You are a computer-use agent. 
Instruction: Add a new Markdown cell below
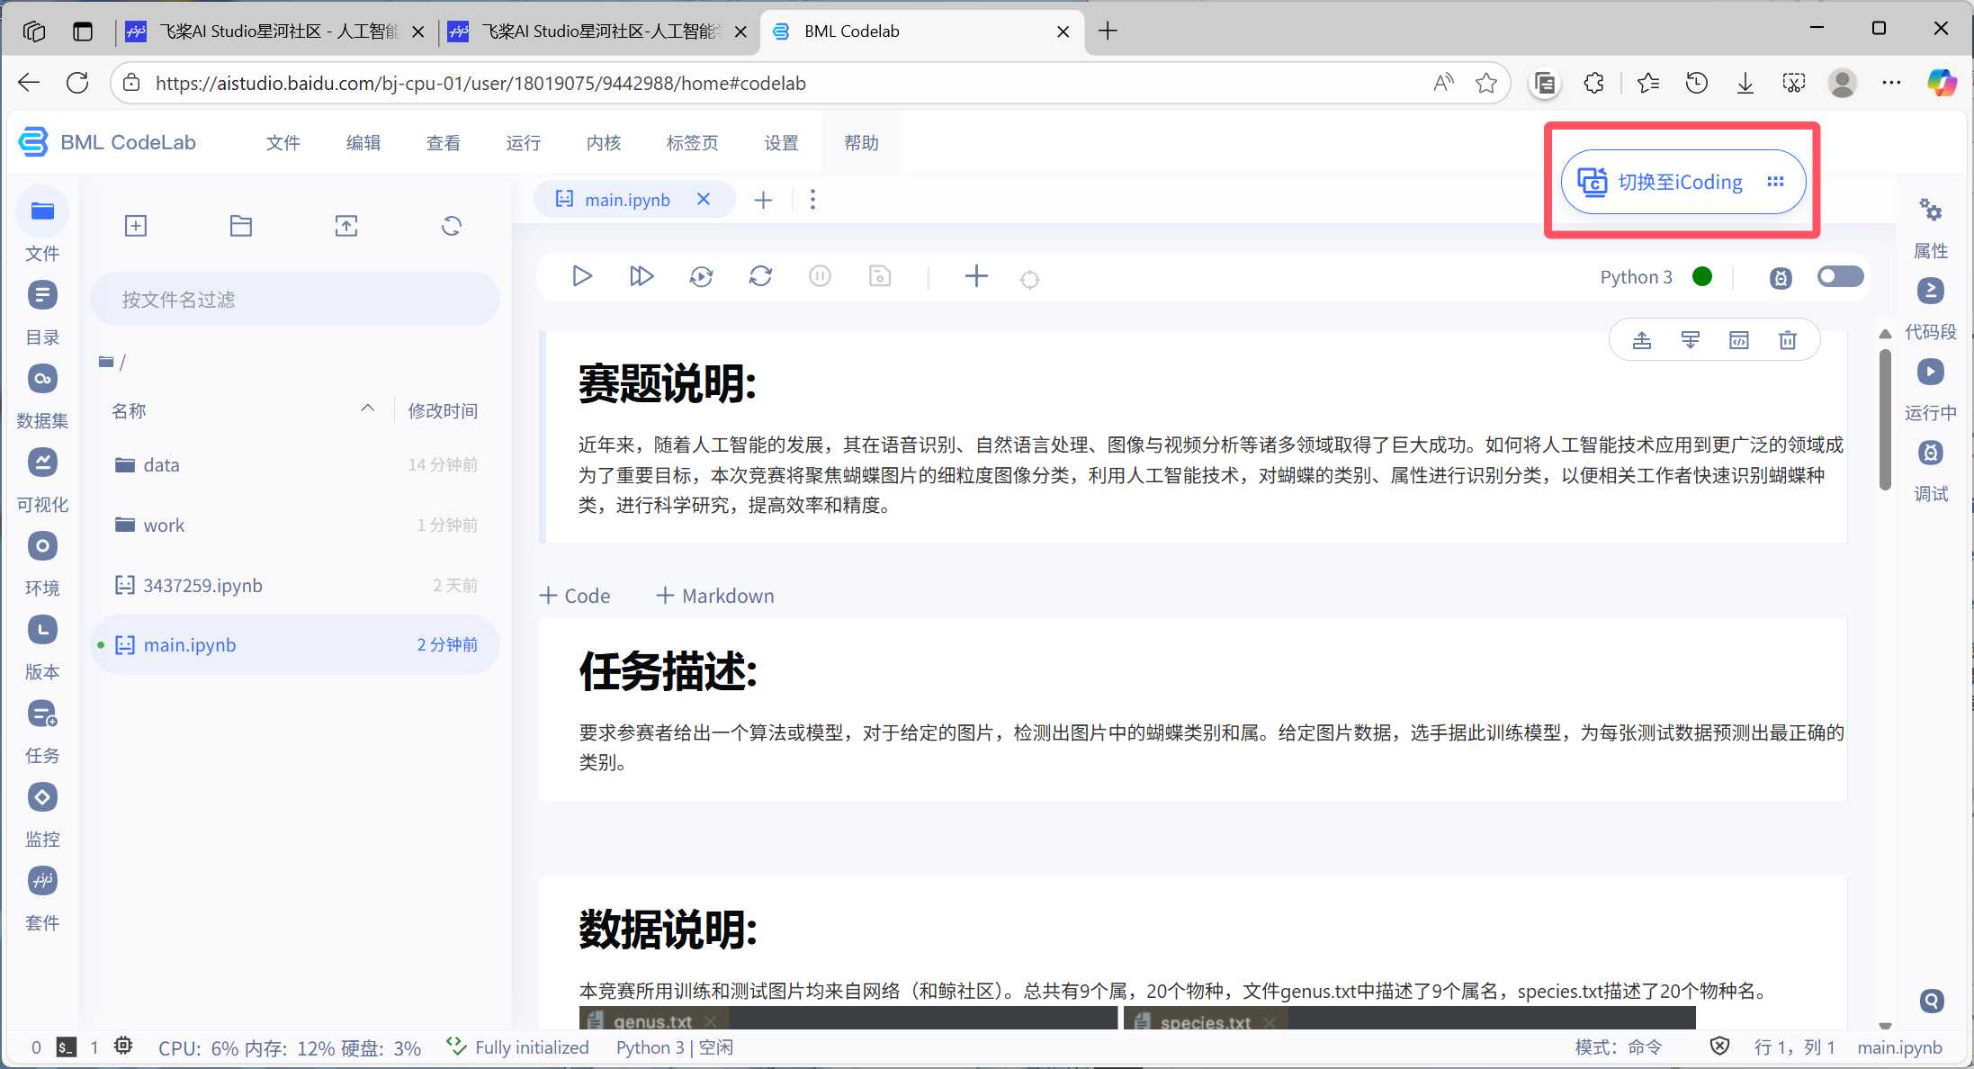click(x=715, y=596)
